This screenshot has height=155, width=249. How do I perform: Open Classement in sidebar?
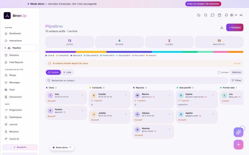pyautogui.click(x=20, y=97)
